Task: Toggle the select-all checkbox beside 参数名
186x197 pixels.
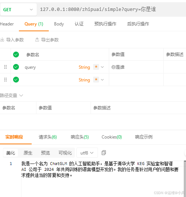Action: pos(16,55)
